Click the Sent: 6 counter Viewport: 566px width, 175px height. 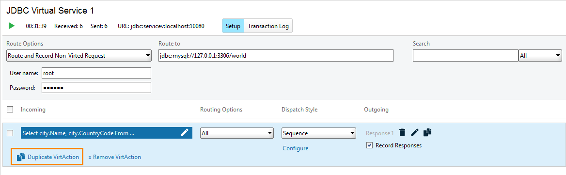99,26
